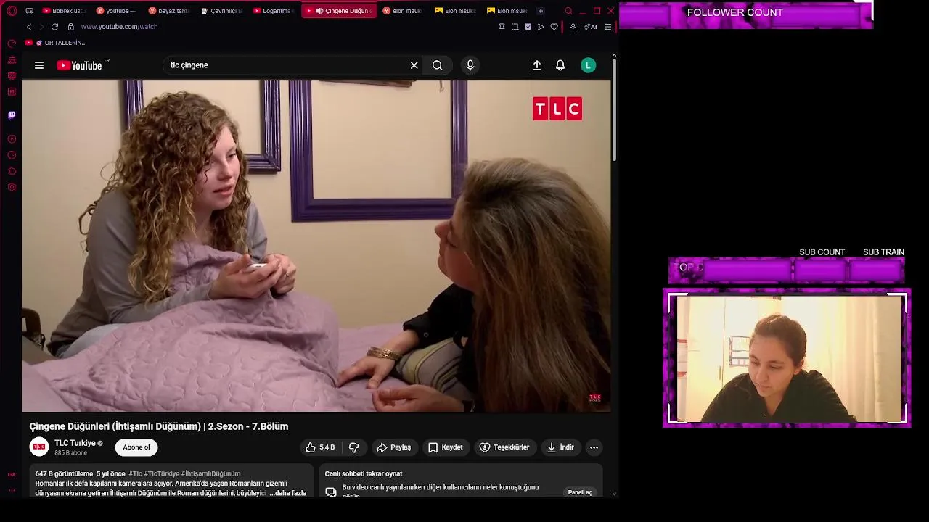The height and width of the screenshot is (522, 929).
Task: Open the YouTube hamburger guide menu
Action: tap(39, 65)
